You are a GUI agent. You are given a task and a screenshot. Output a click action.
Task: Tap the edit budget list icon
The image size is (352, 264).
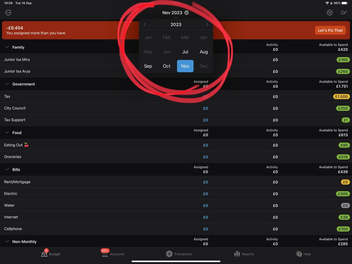coord(343,13)
